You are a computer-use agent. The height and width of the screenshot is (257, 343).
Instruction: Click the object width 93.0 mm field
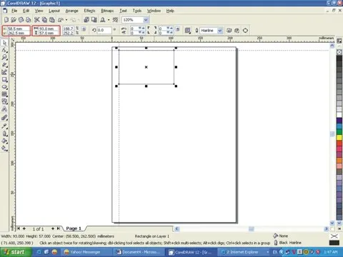click(x=49, y=29)
